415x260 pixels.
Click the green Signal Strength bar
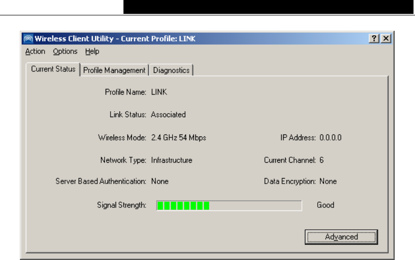tap(229, 206)
